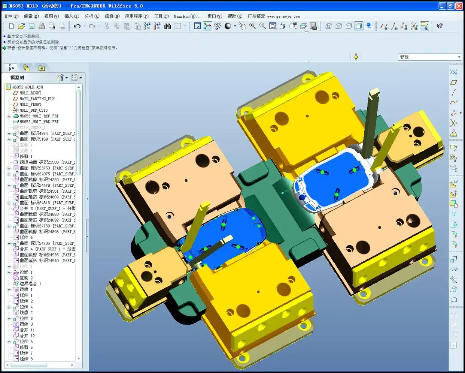This screenshot has width=465, height=373.
Task: Click the What's This help cursor icon
Action: coord(440,26)
